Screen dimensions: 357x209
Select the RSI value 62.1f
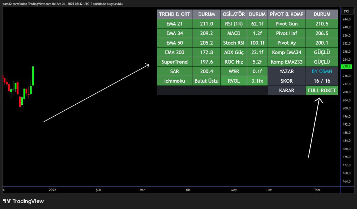coord(257,24)
